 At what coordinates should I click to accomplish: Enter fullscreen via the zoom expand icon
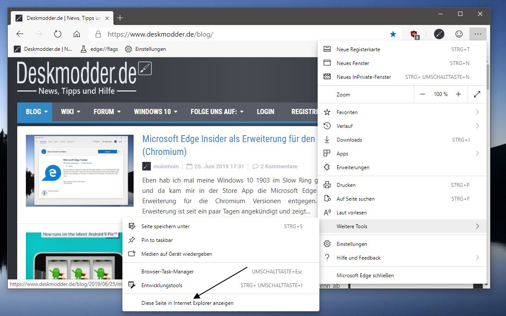(x=477, y=94)
